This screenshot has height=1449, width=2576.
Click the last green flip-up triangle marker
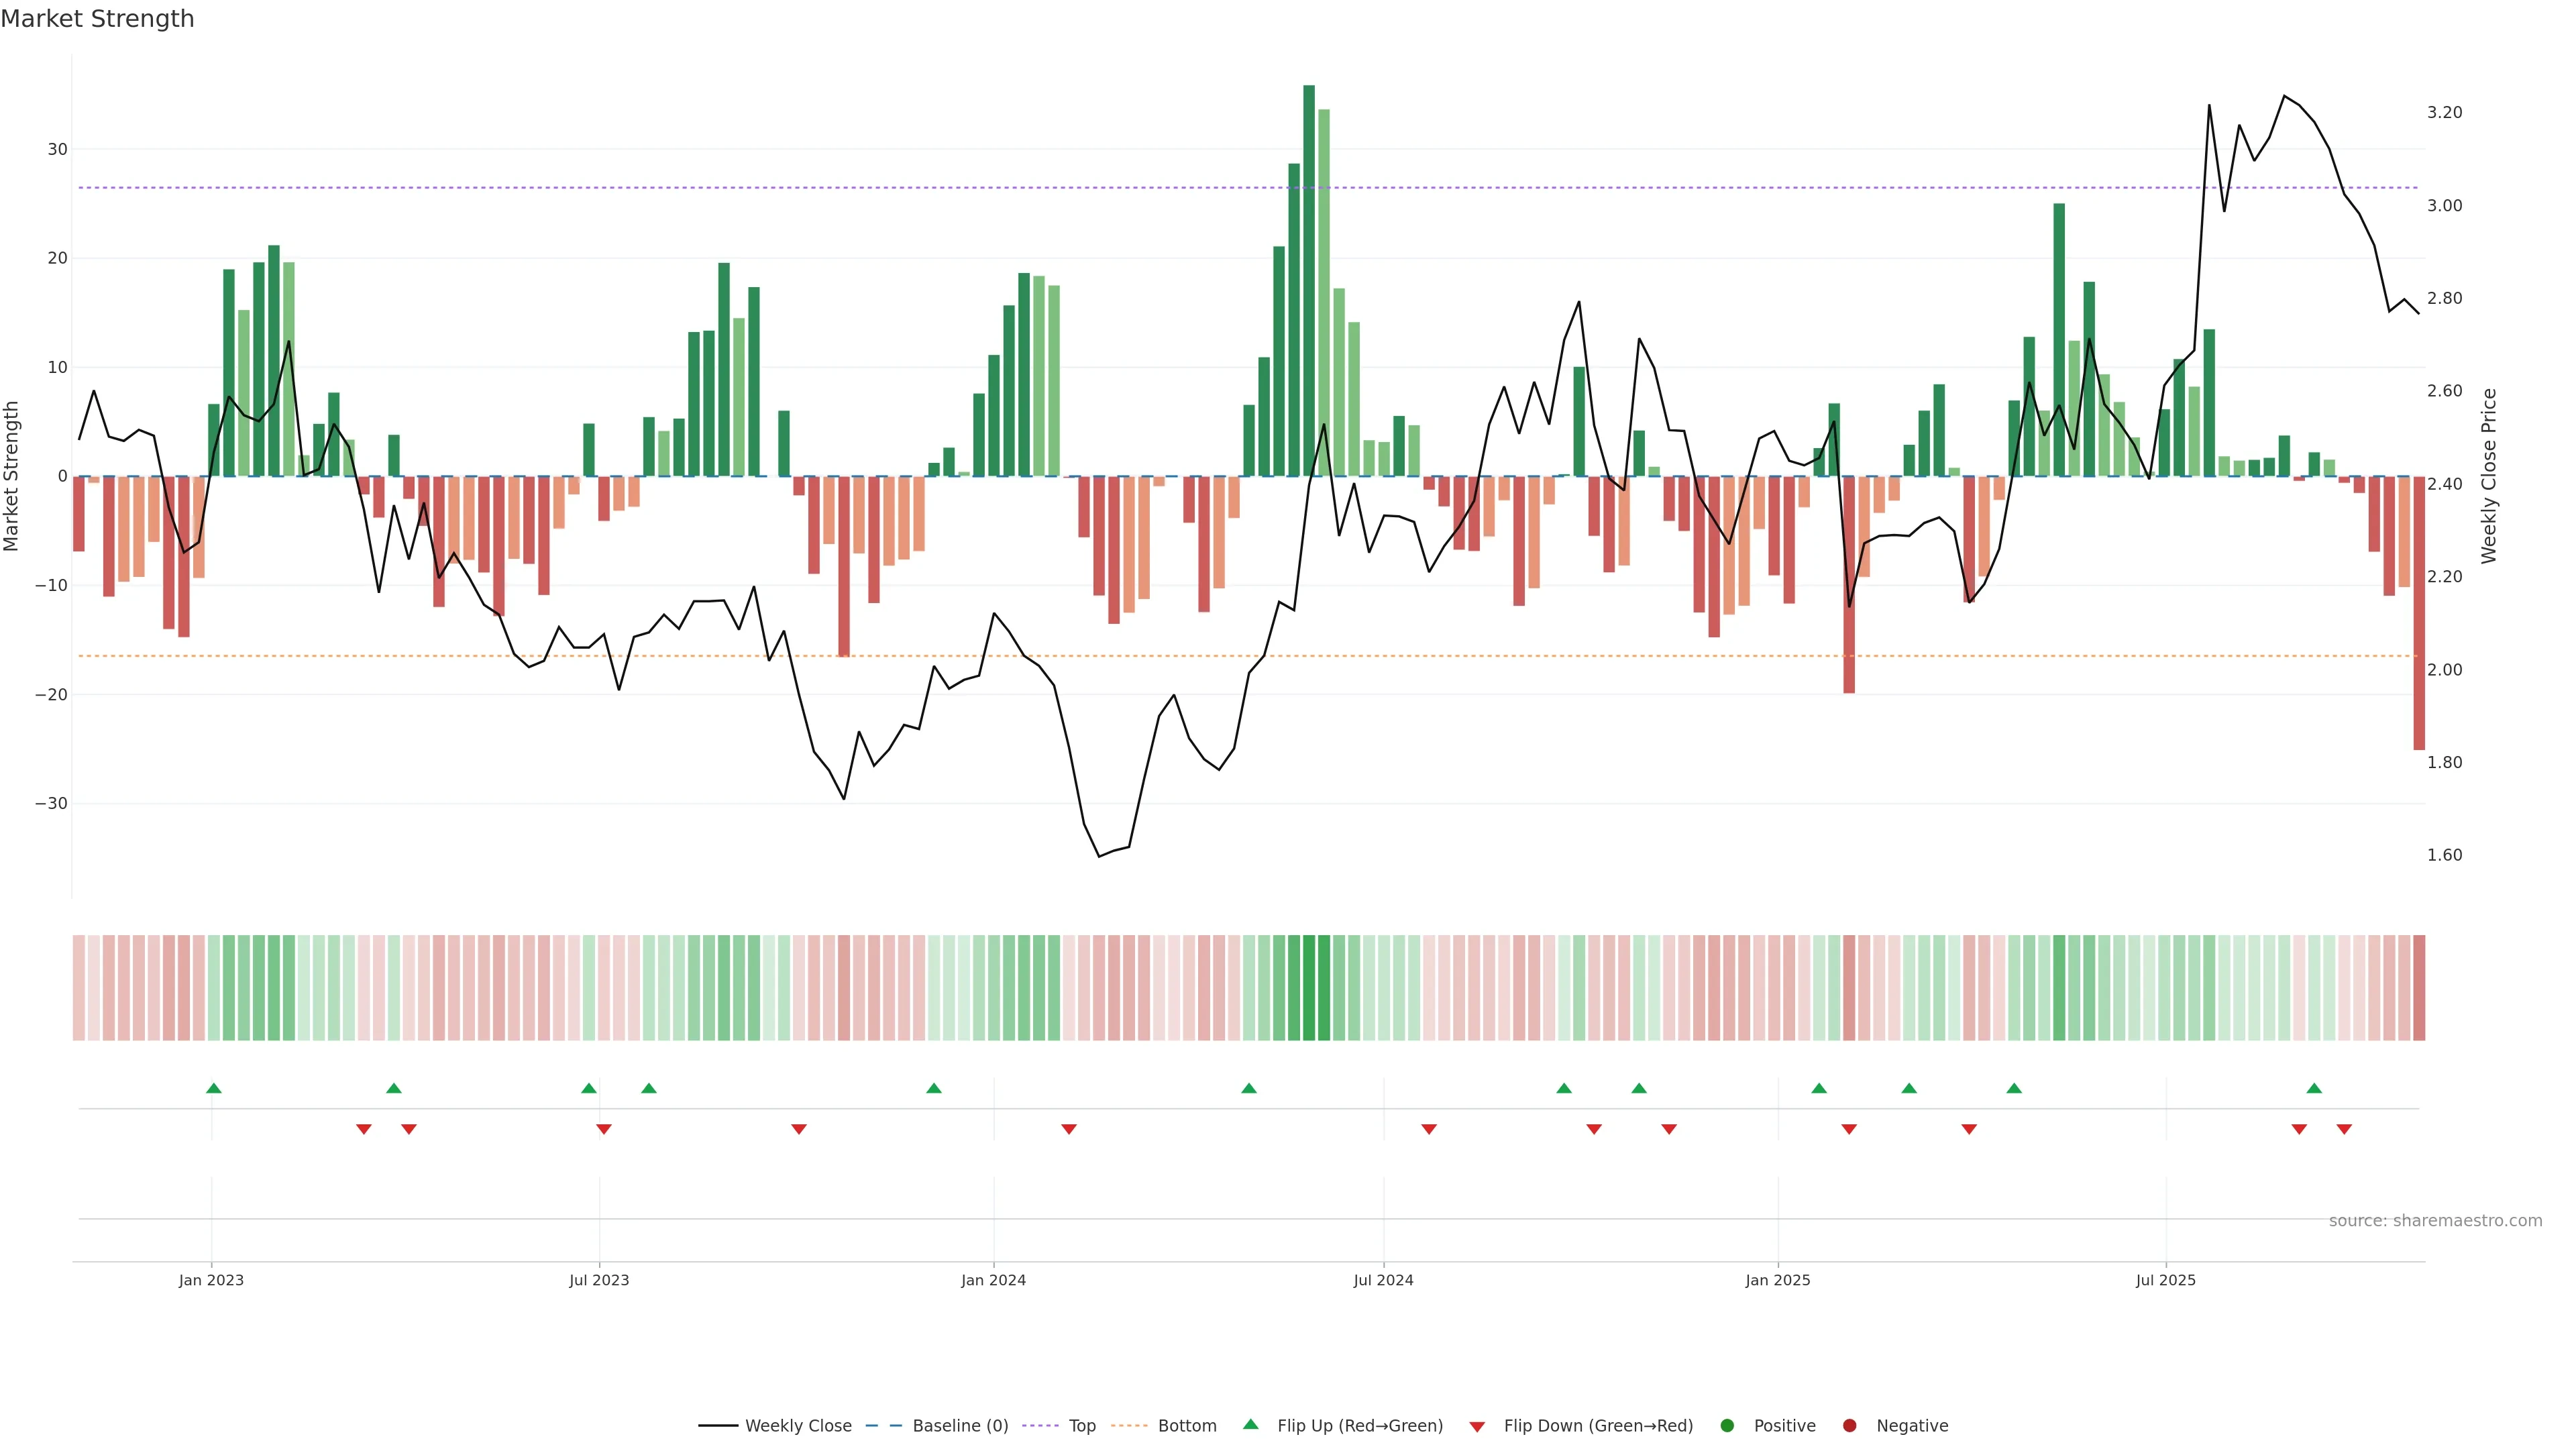pos(2314,1088)
